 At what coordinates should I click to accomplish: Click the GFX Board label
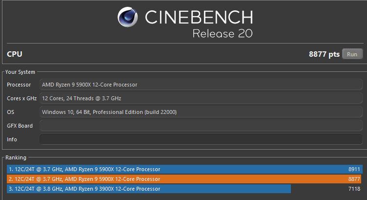20,126
